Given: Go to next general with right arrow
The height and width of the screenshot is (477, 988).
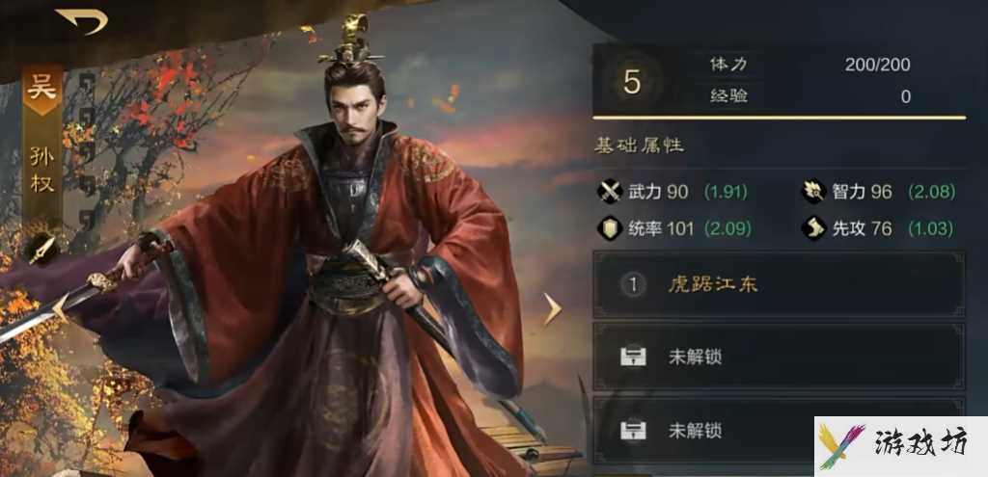Looking at the screenshot, I should pyautogui.click(x=552, y=309).
